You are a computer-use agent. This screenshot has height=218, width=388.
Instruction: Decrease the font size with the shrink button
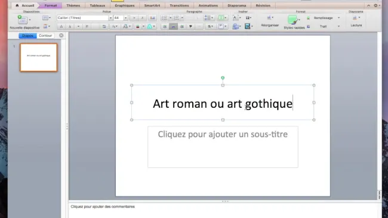point(142,18)
